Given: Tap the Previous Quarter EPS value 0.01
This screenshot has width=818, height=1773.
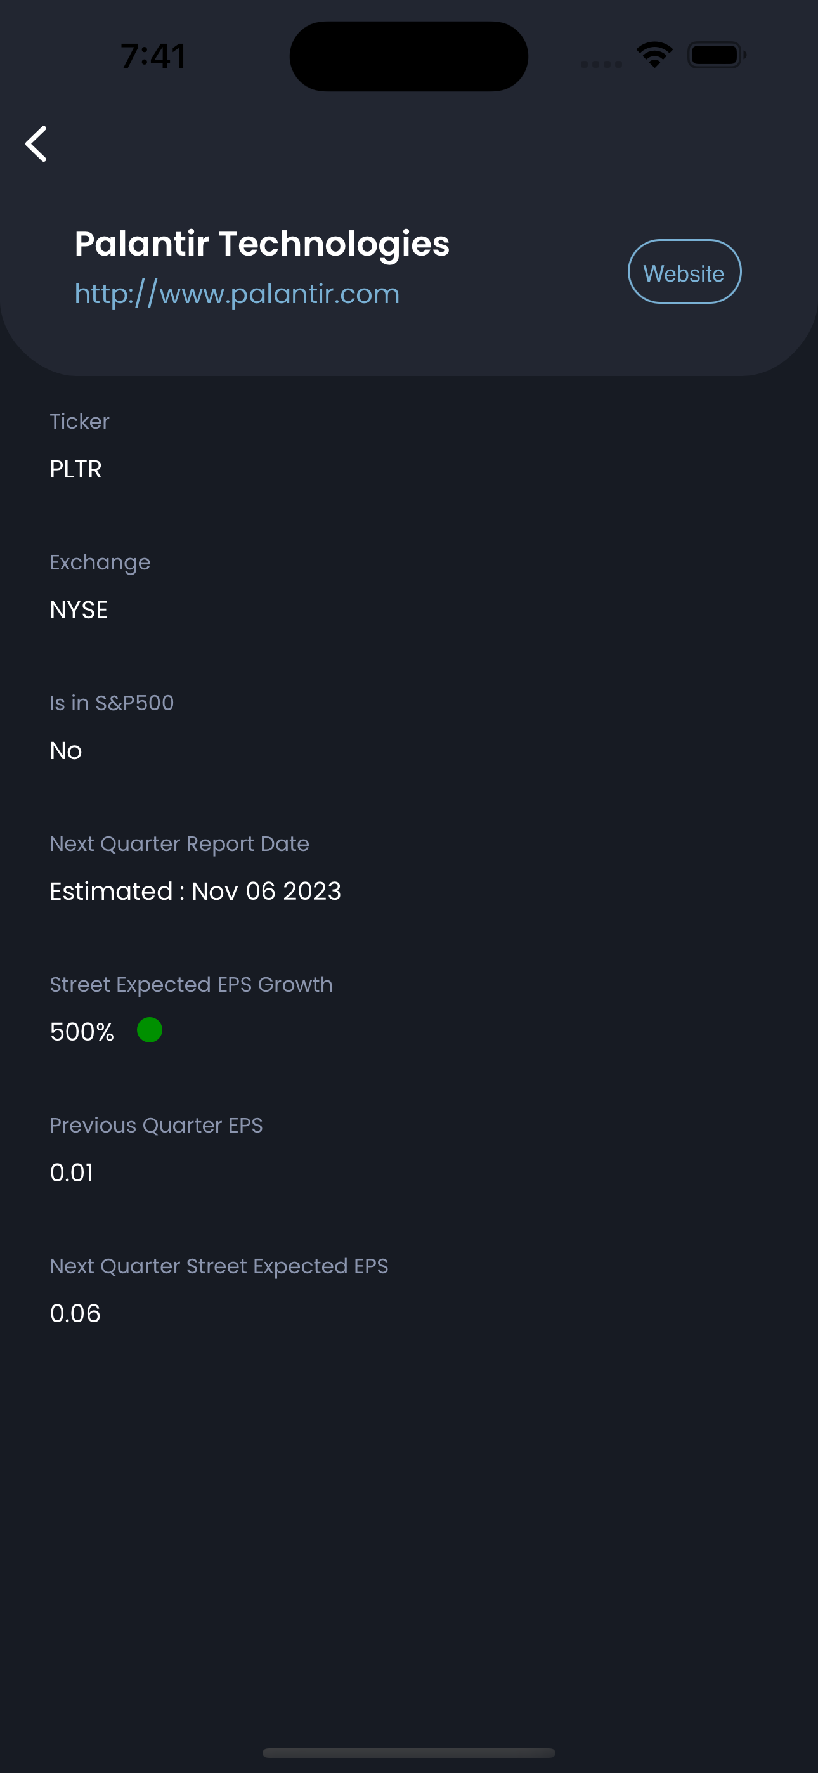Looking at the screenshot, I should coord(72,1173).
